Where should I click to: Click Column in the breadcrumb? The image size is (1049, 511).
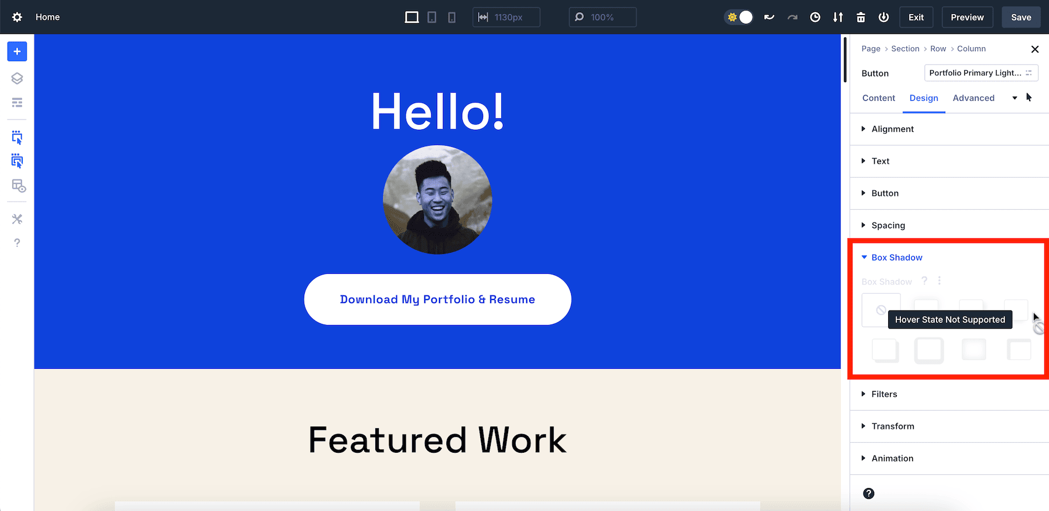tap(971, 49)
